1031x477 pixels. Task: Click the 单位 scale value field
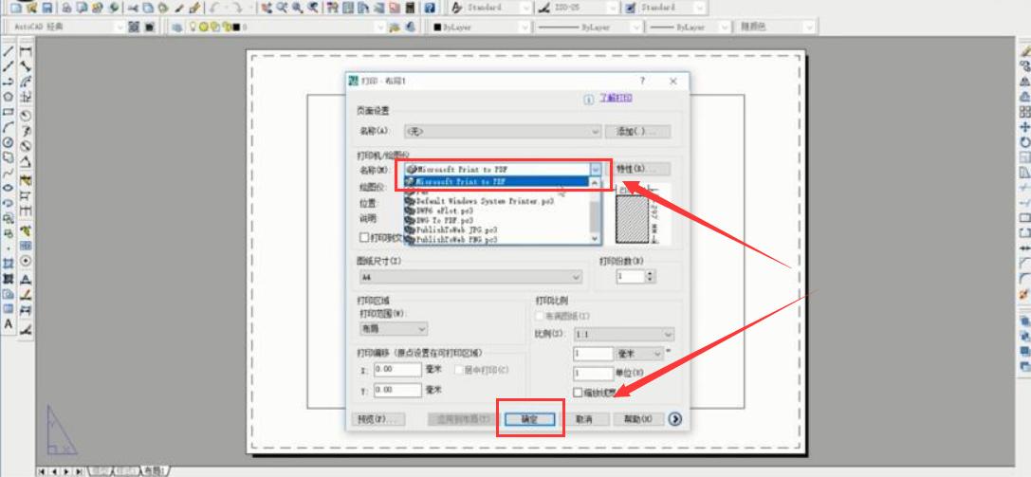[593, 374]
